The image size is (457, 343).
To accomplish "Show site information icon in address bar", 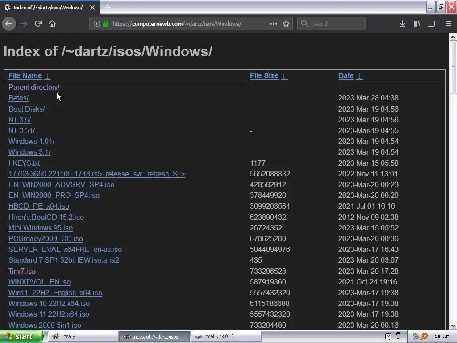I will pos(97,24).
